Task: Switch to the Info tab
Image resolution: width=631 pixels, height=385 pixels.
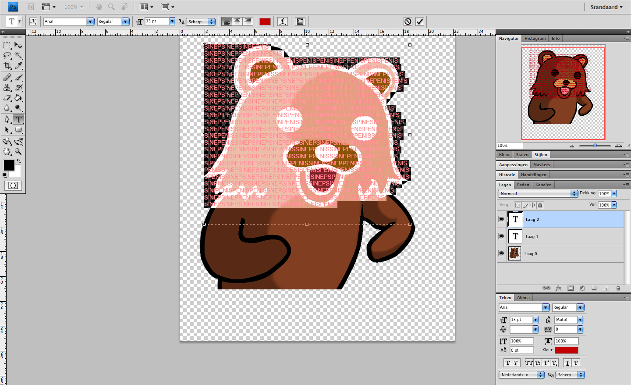Action: point(556,39)
